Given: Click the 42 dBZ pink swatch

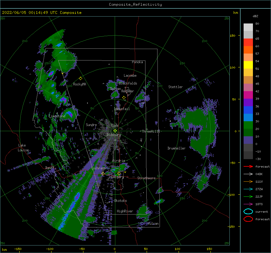Looking at the screenshot, I should point(248,87).
